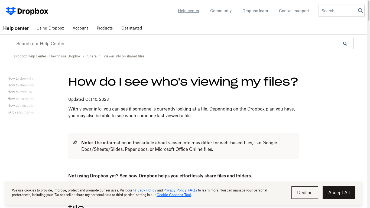This screenshot has height=208, width=370.
Task: Open the Products menu
Action: click(105, 28)
